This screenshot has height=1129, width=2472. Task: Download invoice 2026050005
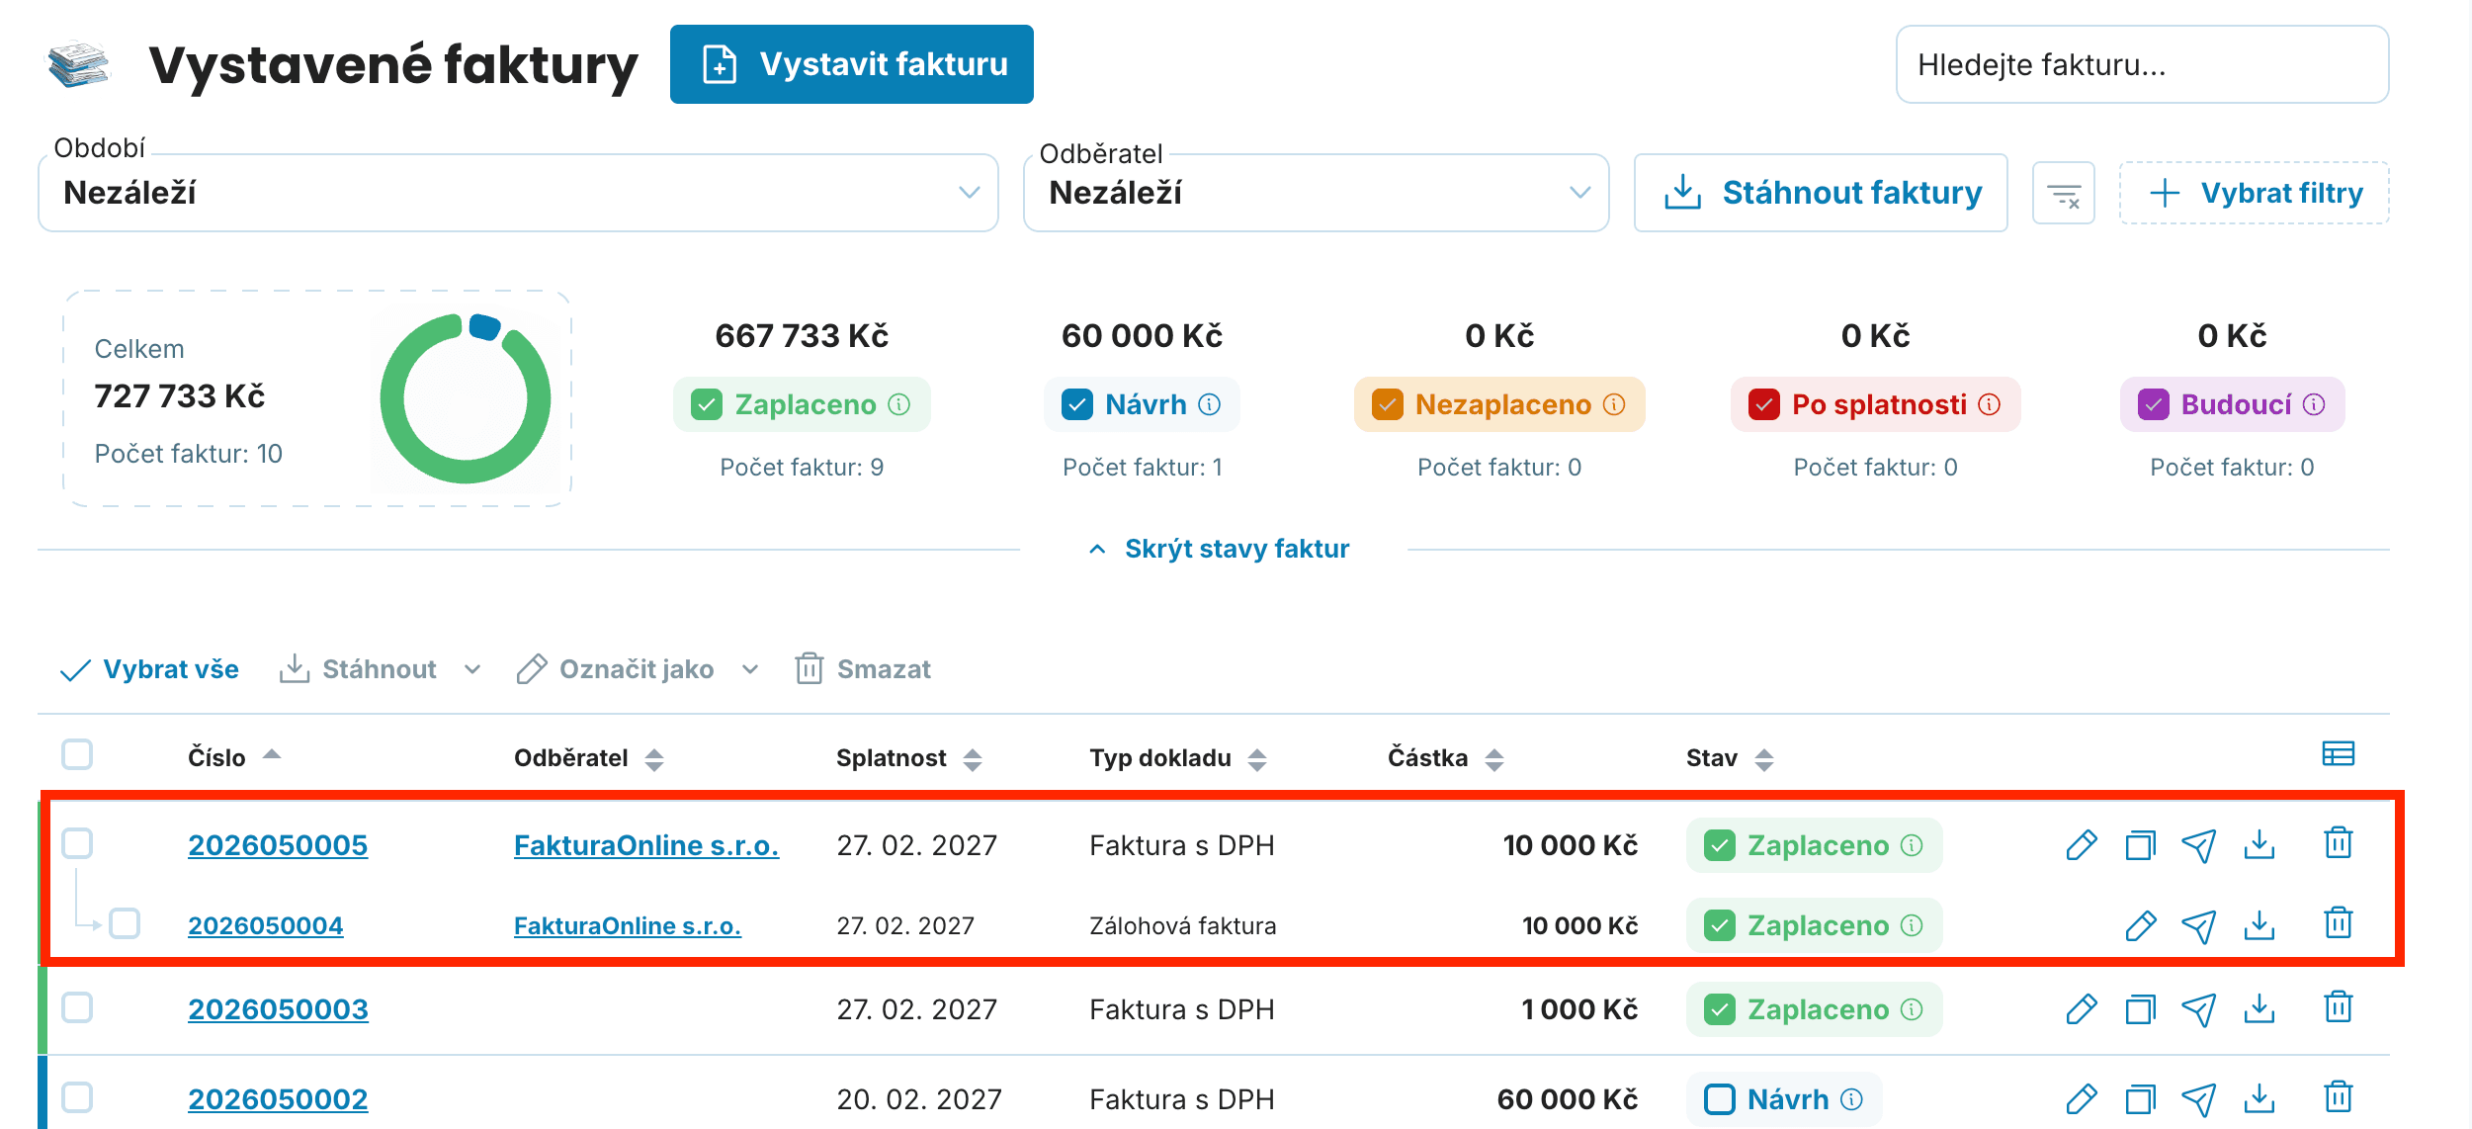pyautogui.click(x=2259, y=845)
